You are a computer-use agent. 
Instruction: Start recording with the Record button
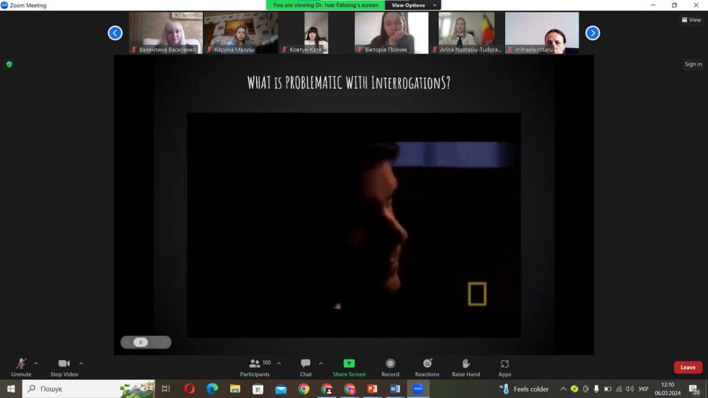pyautogui.click(x=390, y=367)
